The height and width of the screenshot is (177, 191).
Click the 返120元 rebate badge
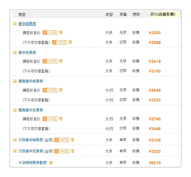[50, 61]
